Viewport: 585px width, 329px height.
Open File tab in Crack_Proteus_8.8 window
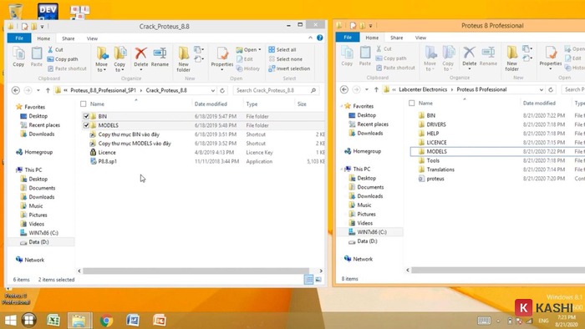click(x=19, y=38)
